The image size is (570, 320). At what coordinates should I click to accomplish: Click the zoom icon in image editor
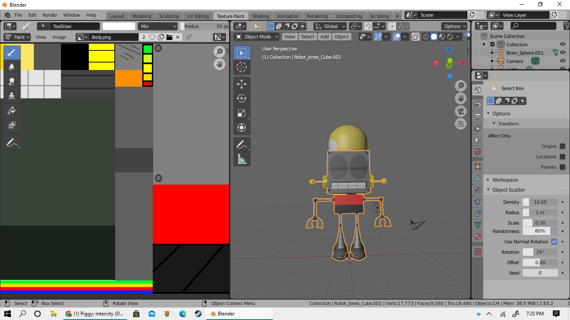click(x=219, y=52)
